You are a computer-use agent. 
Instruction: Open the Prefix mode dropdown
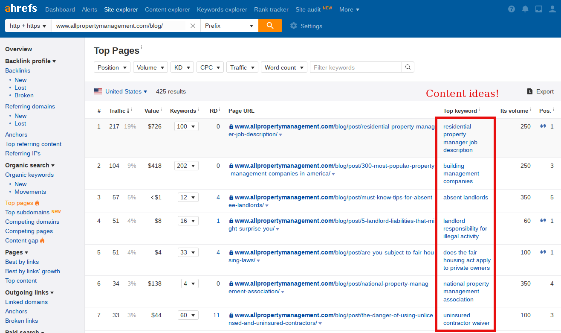(x=229, y=26)
